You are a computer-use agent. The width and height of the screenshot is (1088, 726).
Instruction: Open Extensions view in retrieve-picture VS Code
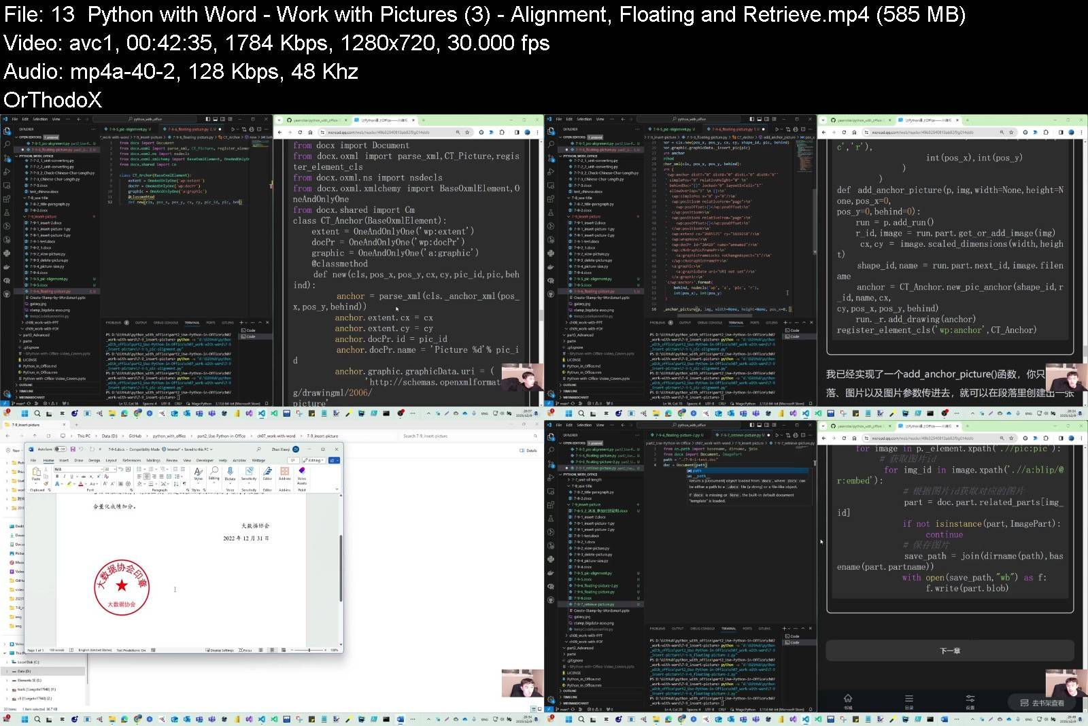pos(551,504)
